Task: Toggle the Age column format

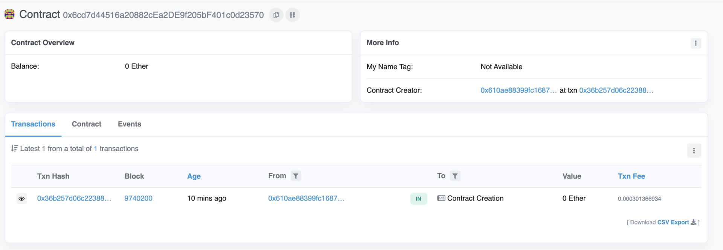Action: click(194, 176)
